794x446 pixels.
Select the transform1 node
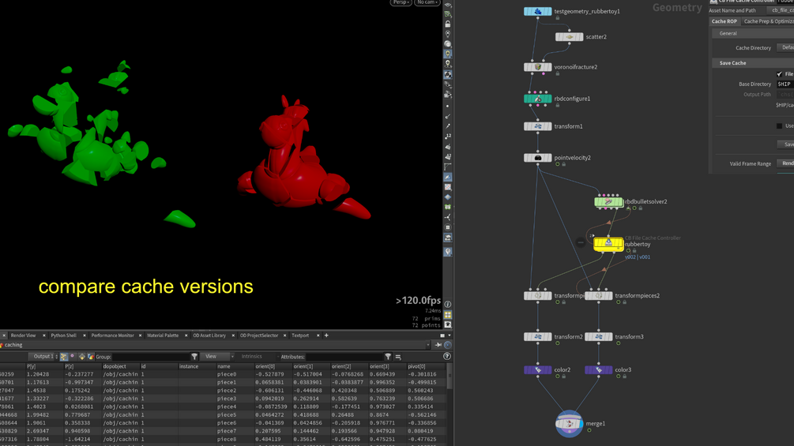(x=537, y=126)
